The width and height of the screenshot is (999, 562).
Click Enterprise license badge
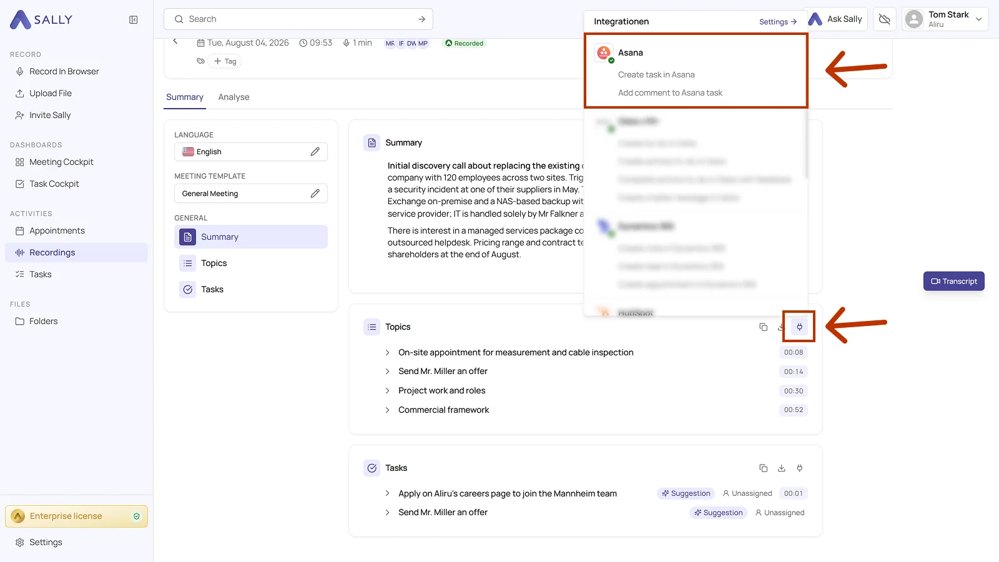click(x=76, y=516)
